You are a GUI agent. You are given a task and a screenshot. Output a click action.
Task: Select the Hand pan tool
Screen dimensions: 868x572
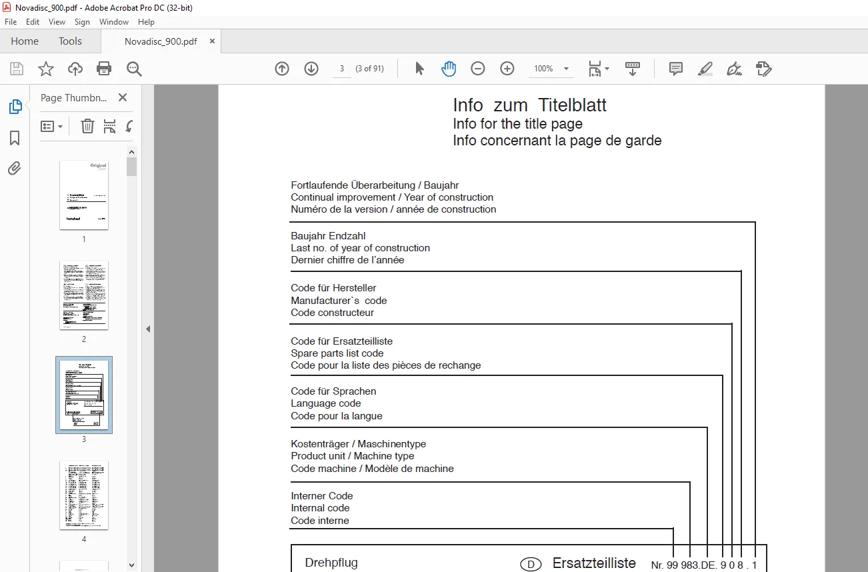(x=449, y=69)
